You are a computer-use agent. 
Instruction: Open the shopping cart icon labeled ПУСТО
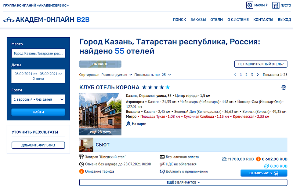(x=276, y=5)
